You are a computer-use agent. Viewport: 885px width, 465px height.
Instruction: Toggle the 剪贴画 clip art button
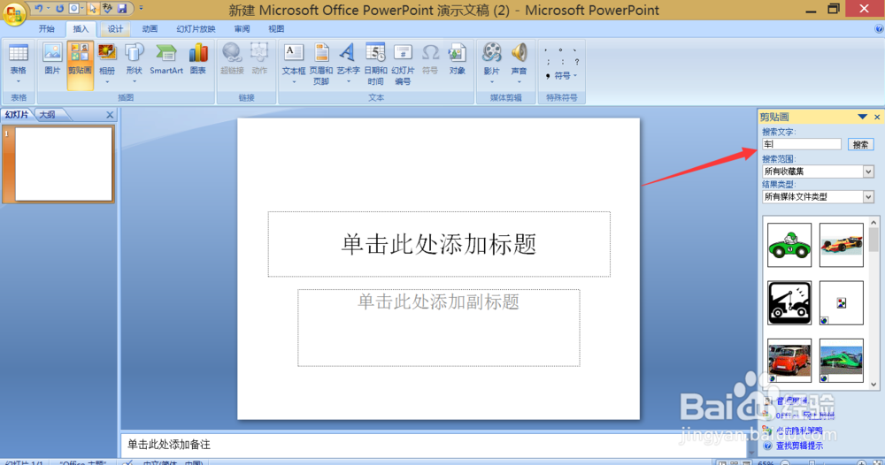80,64
